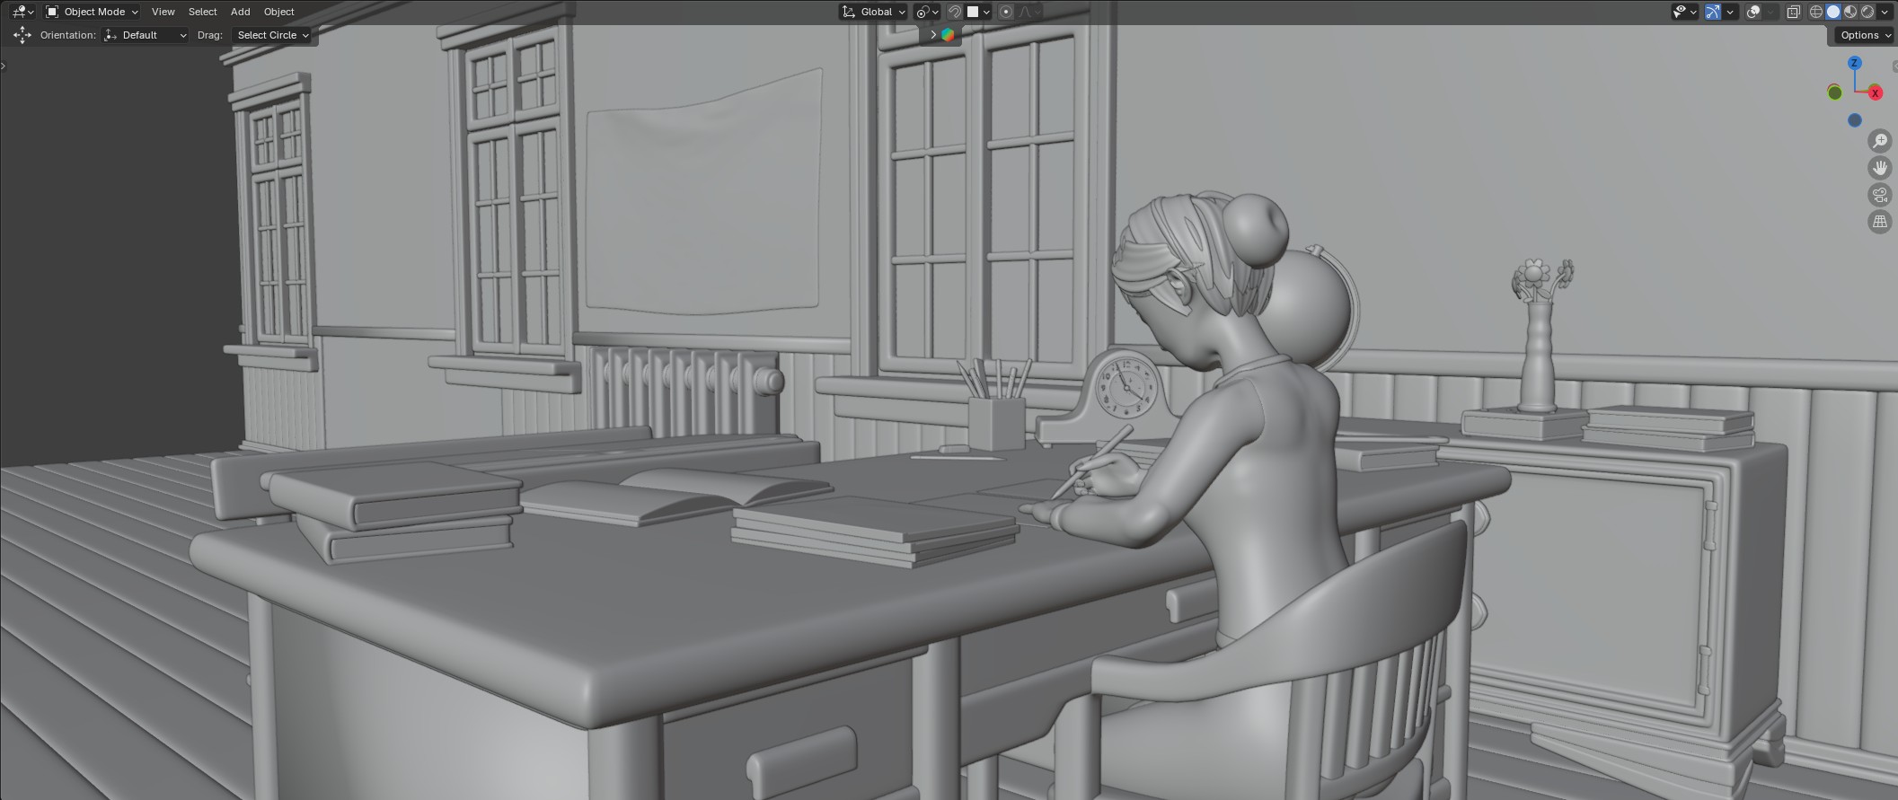The height and width of the screenshot is (800, 1898).
Task: Open the Drag Select Circle dropdown
Action: (273, 35)
